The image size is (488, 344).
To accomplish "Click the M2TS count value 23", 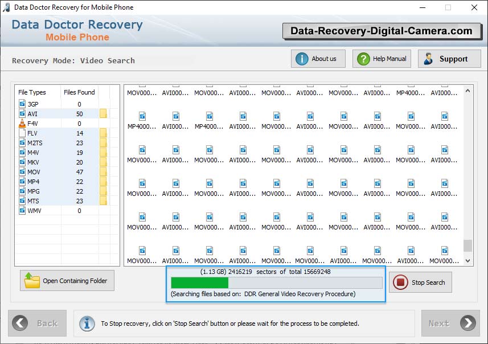I will coord(80,143).
